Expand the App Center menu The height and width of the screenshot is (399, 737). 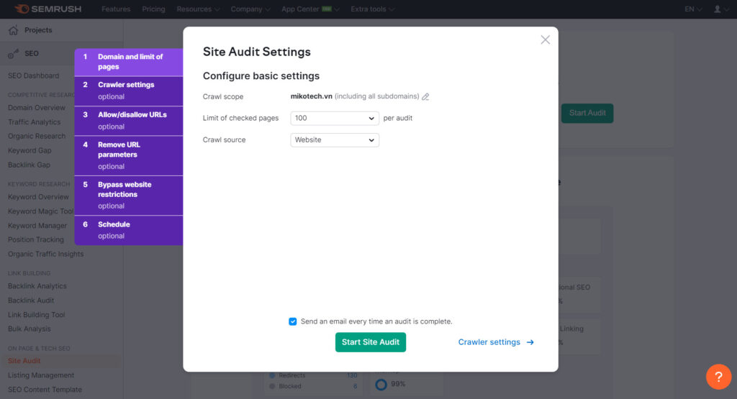coord(310,9)
